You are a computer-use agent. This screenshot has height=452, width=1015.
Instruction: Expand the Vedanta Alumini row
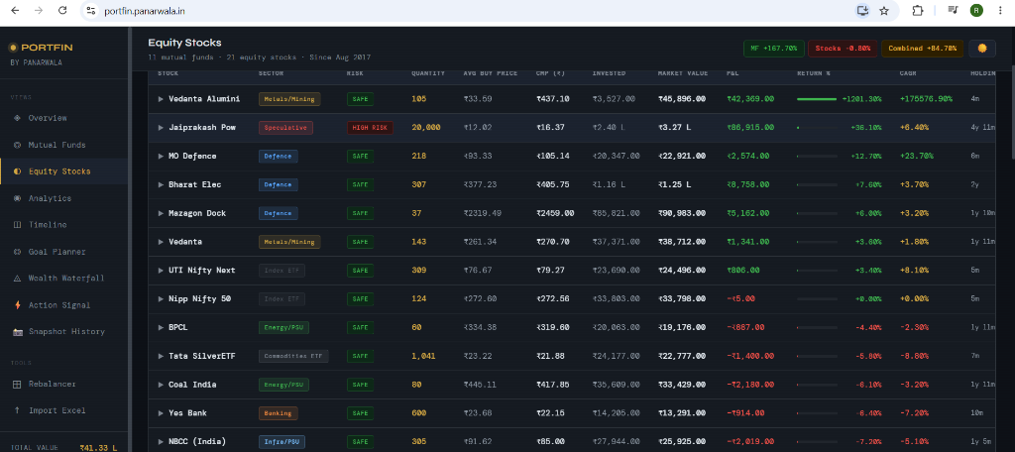coord(162,99)
